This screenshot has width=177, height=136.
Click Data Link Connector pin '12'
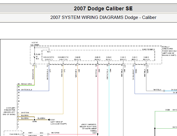(x=19, y=95)
